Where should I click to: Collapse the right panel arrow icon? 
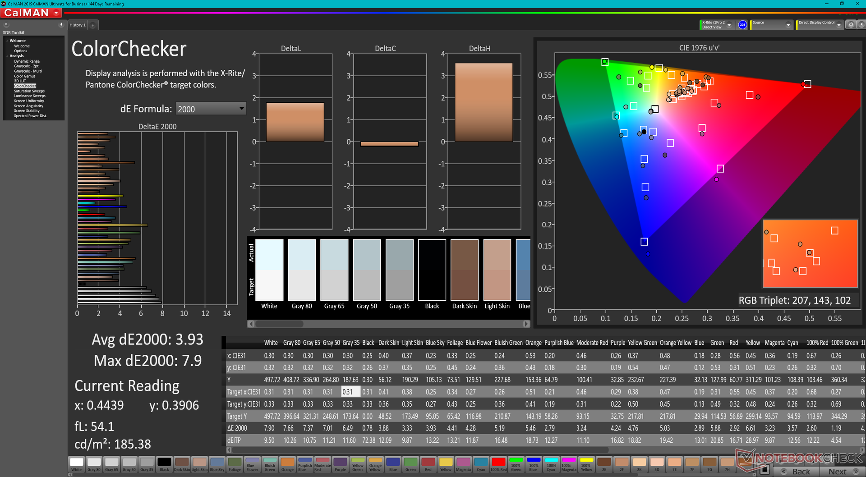click(861, 25)
